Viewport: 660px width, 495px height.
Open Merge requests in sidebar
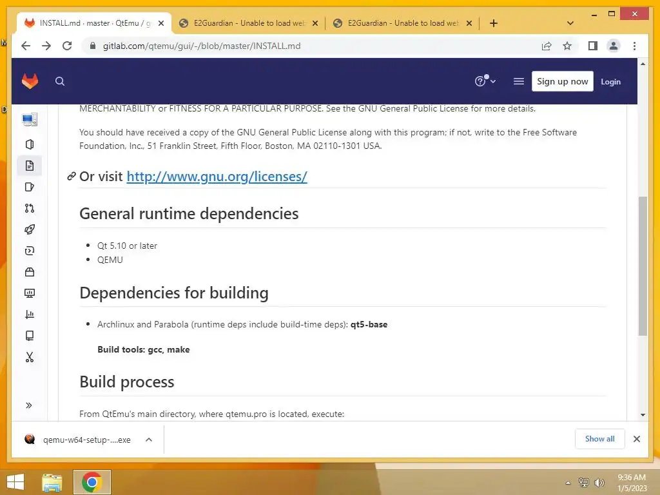(30, 208)
